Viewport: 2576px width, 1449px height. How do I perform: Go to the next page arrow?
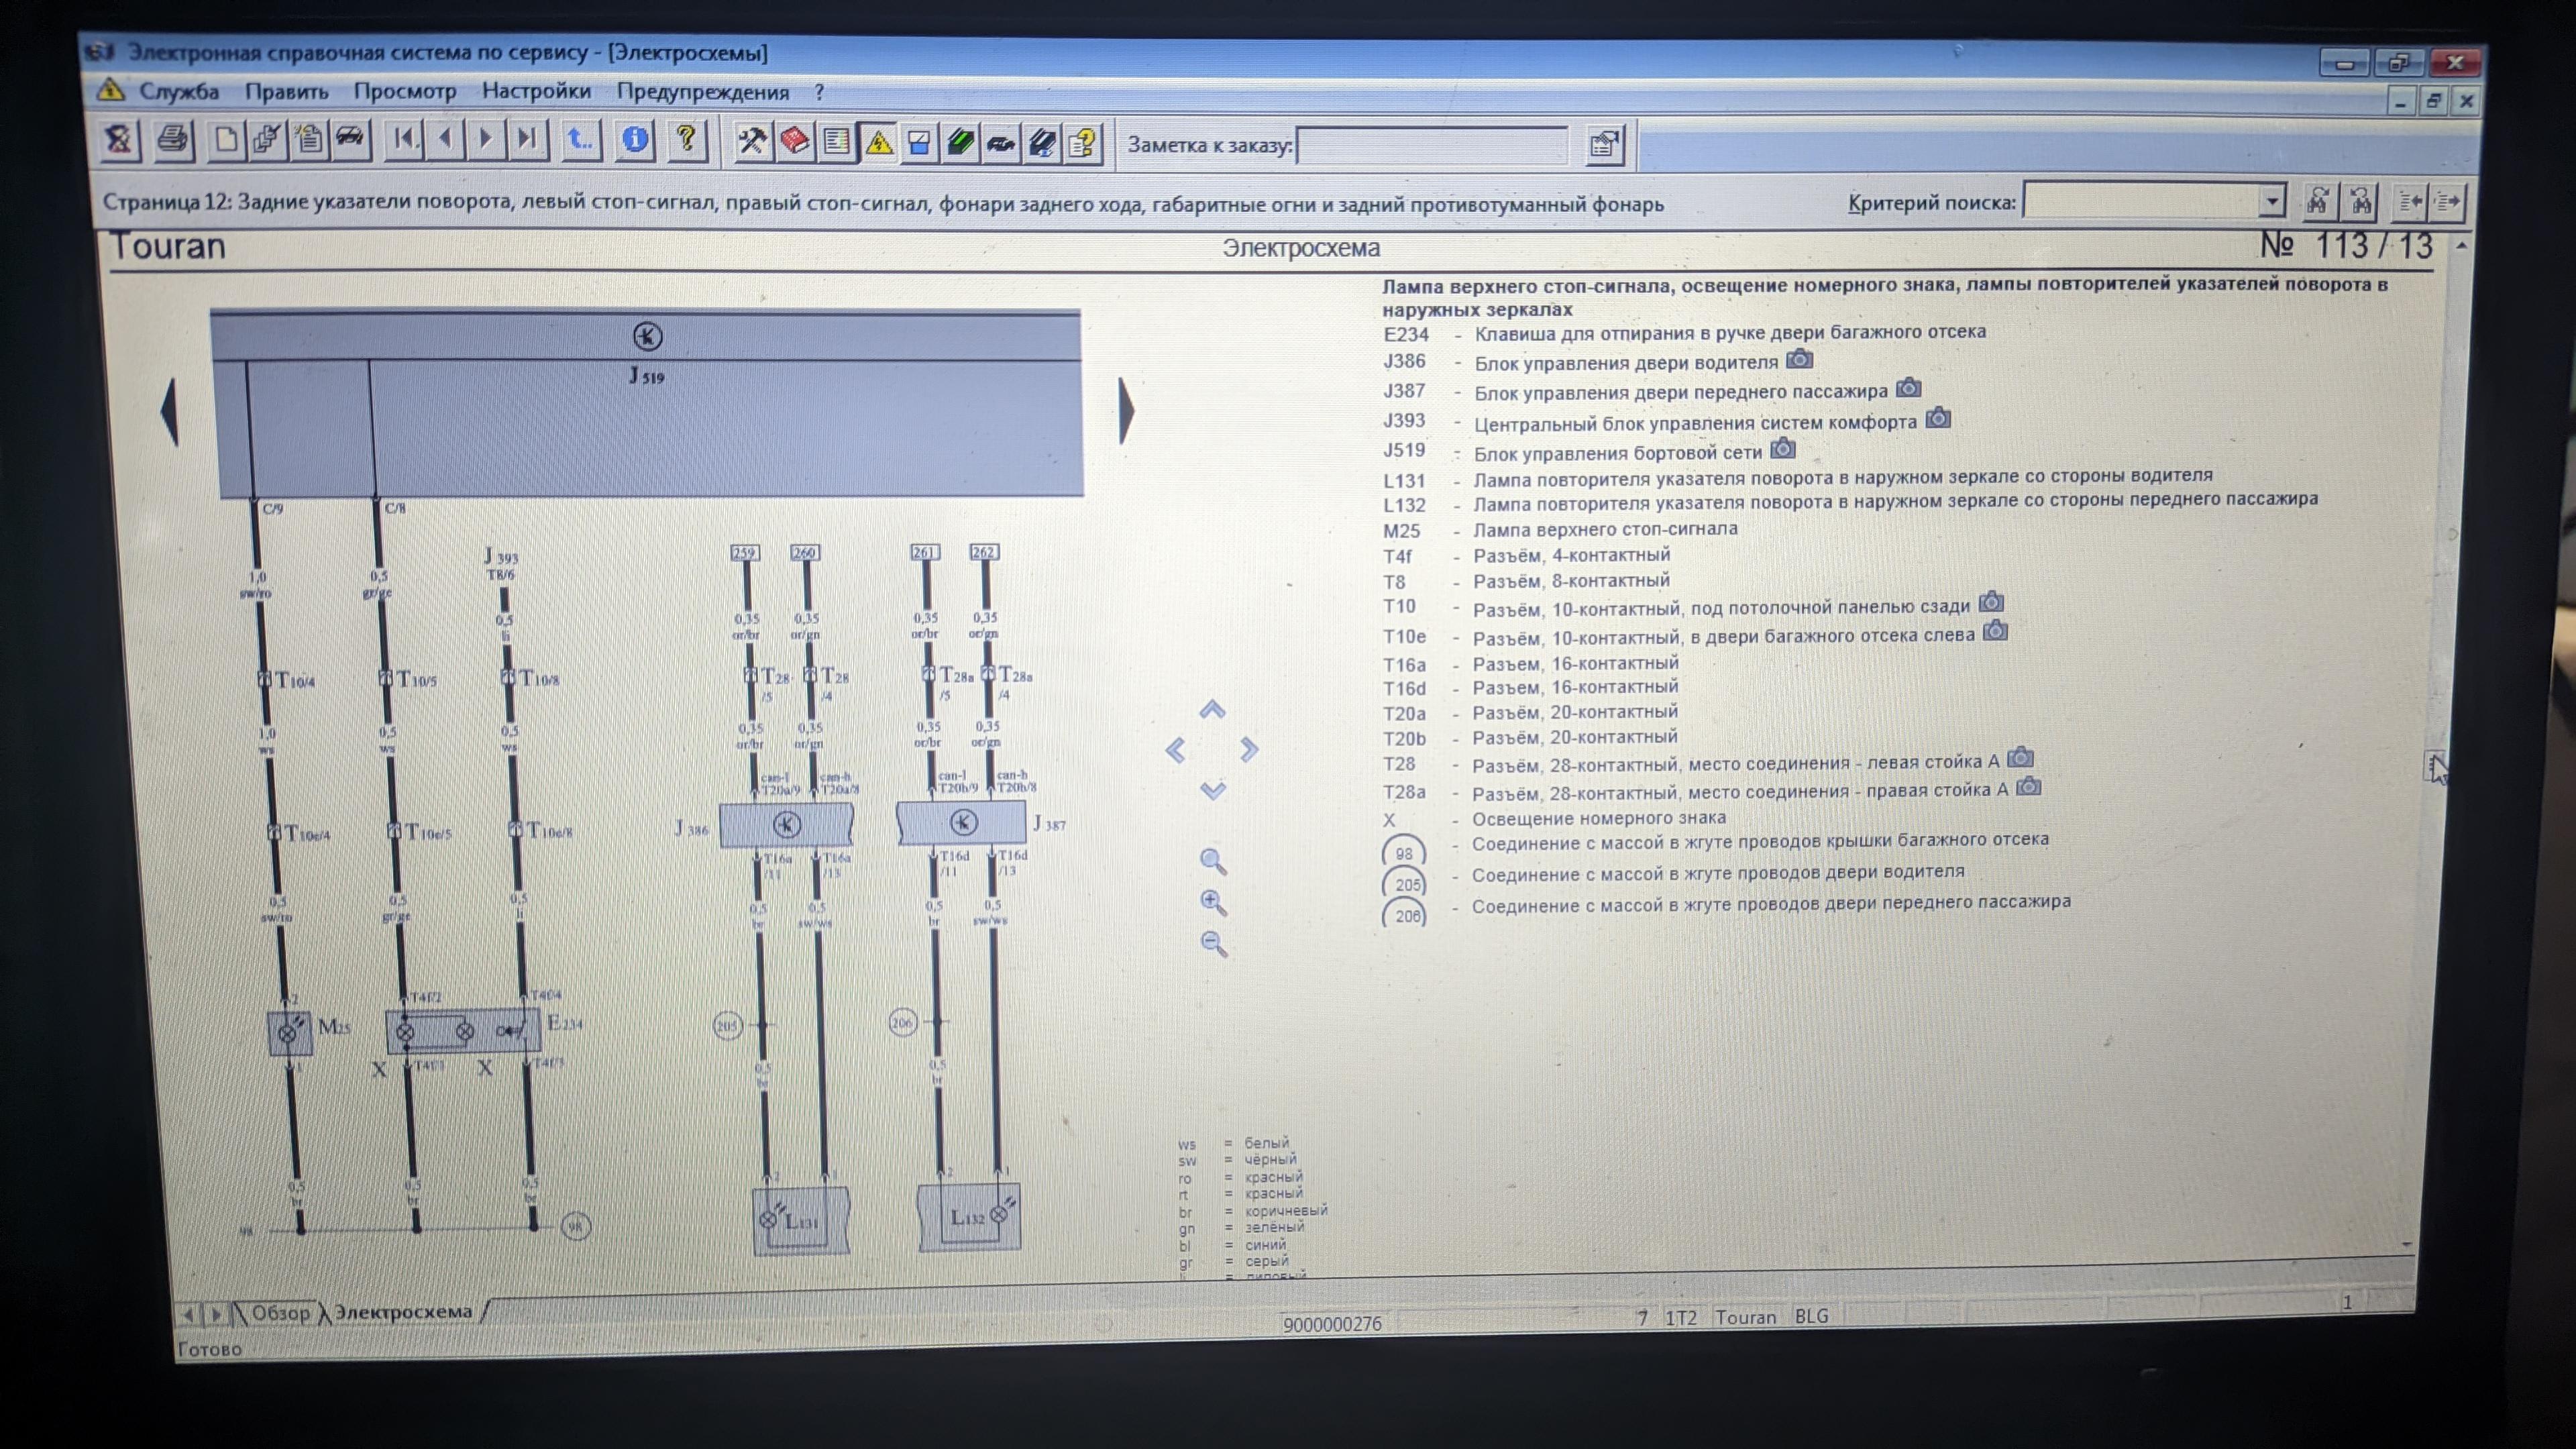[x=486, y=139]
